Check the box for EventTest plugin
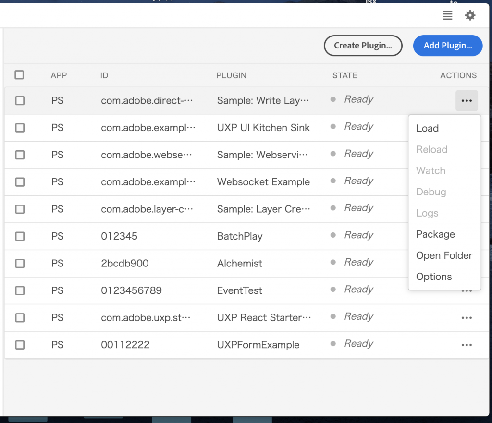 [20, 290]
